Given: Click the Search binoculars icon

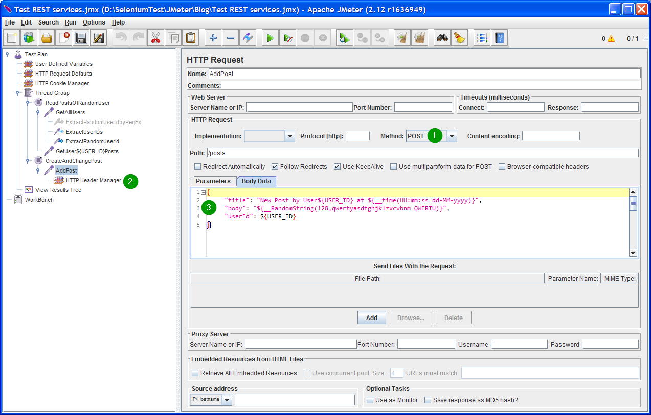Looking at the screenshot, I should [442, 38].
